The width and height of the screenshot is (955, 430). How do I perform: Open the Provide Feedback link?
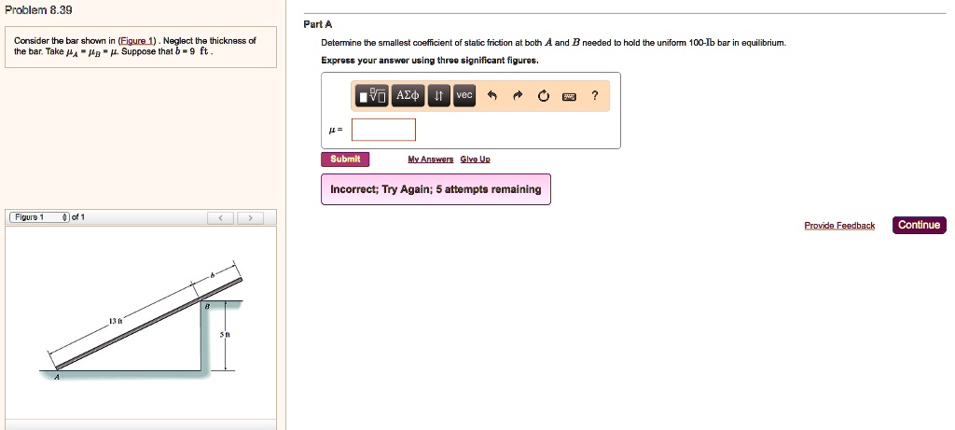coord(839,226)
